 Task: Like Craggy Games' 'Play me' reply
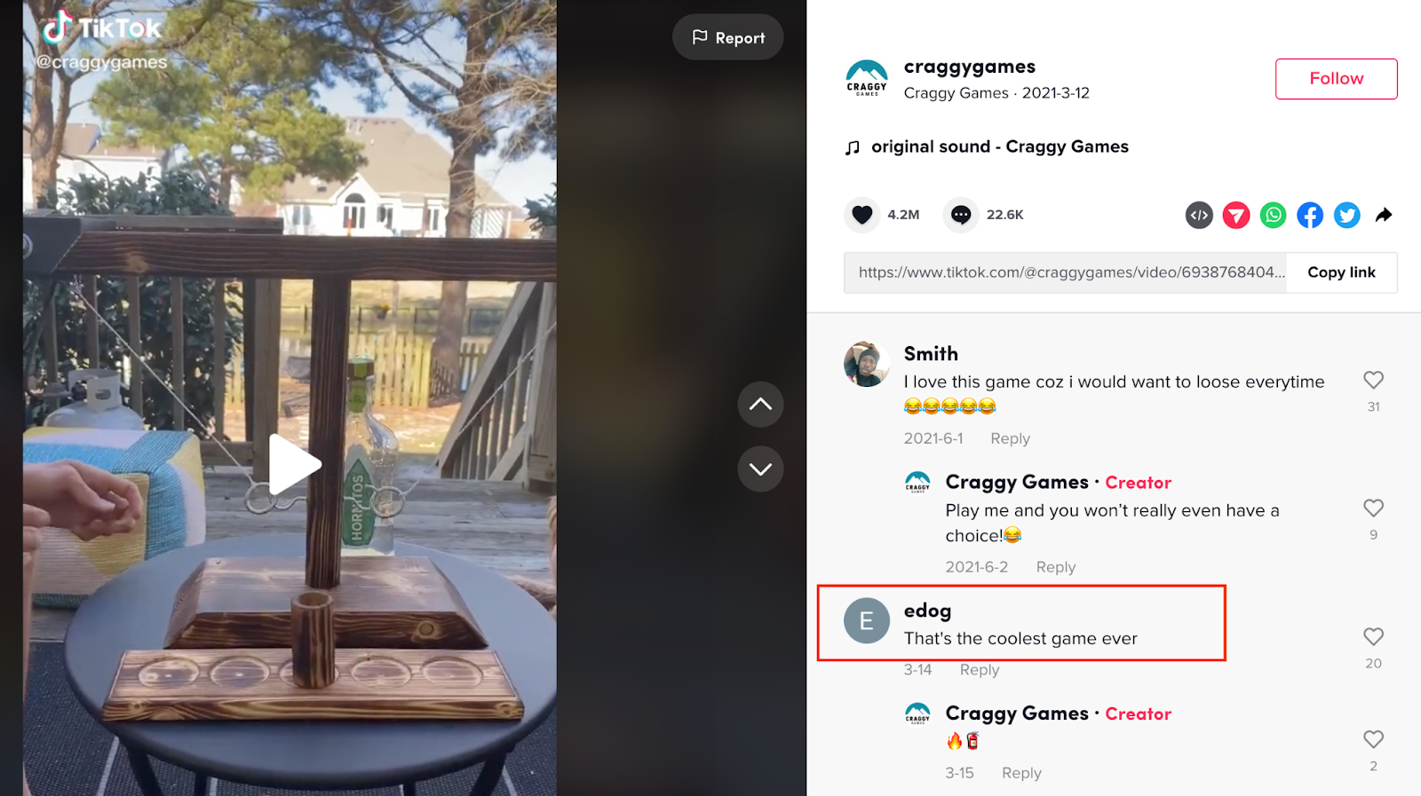click(1373, 508)
